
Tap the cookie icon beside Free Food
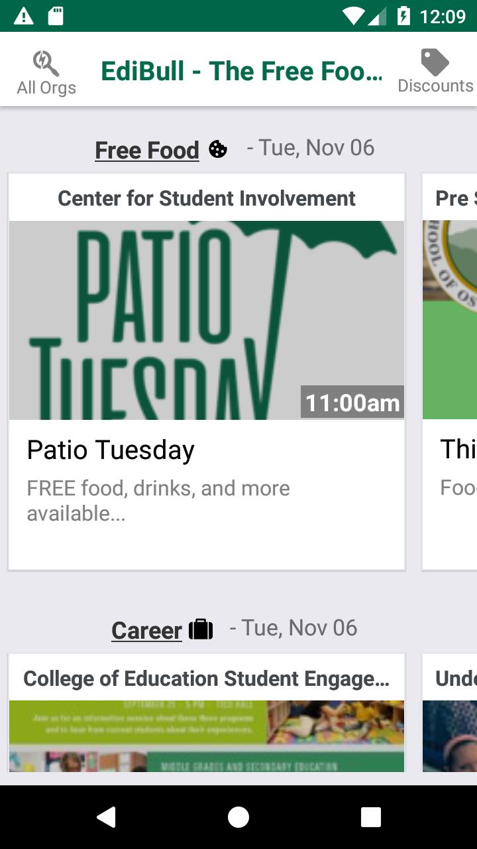tap(217, 149)
